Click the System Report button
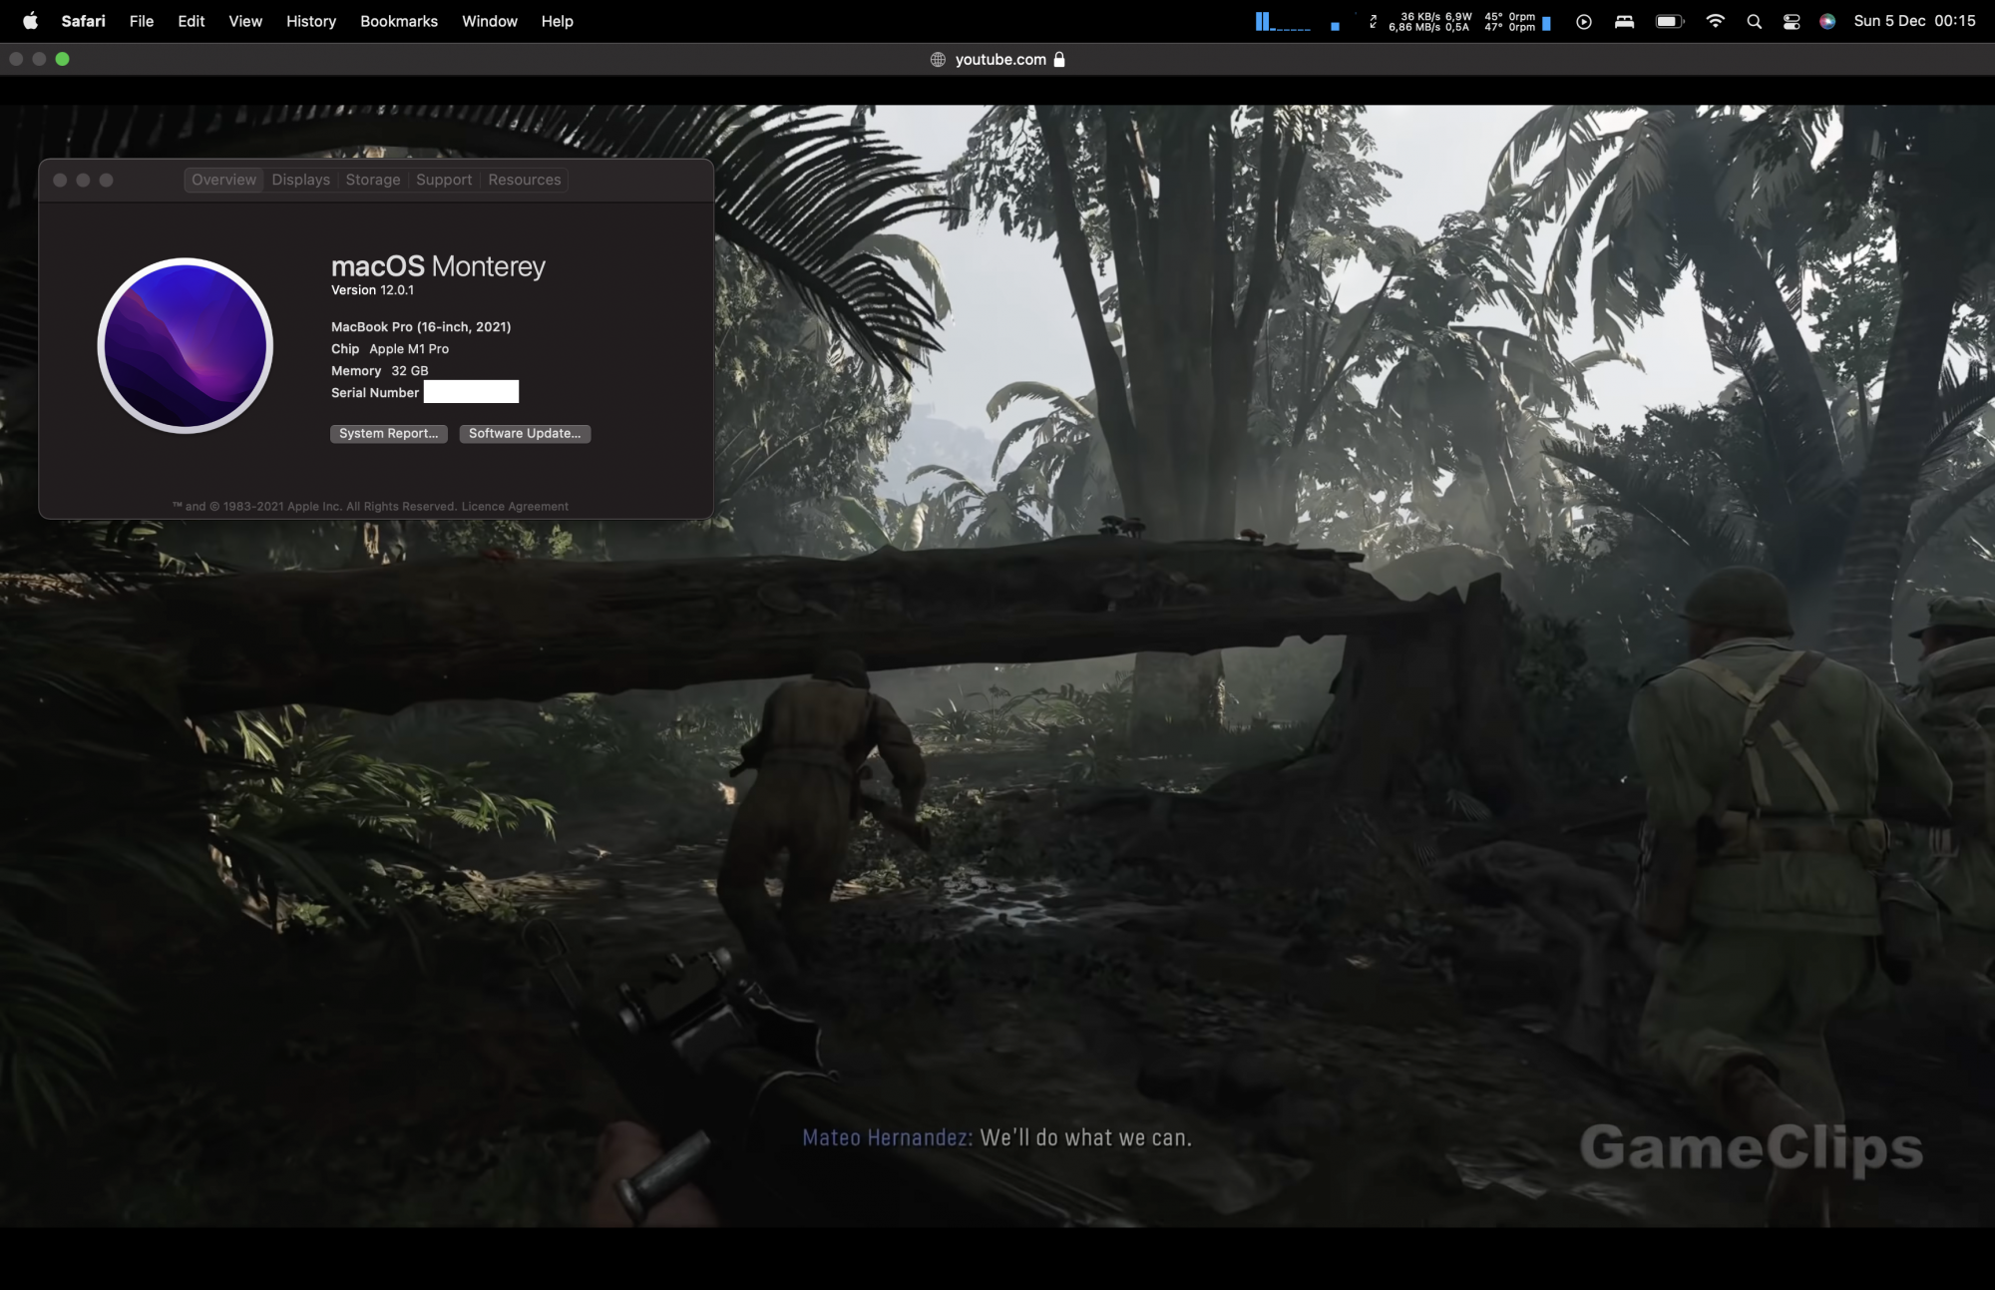 (388, 433)
